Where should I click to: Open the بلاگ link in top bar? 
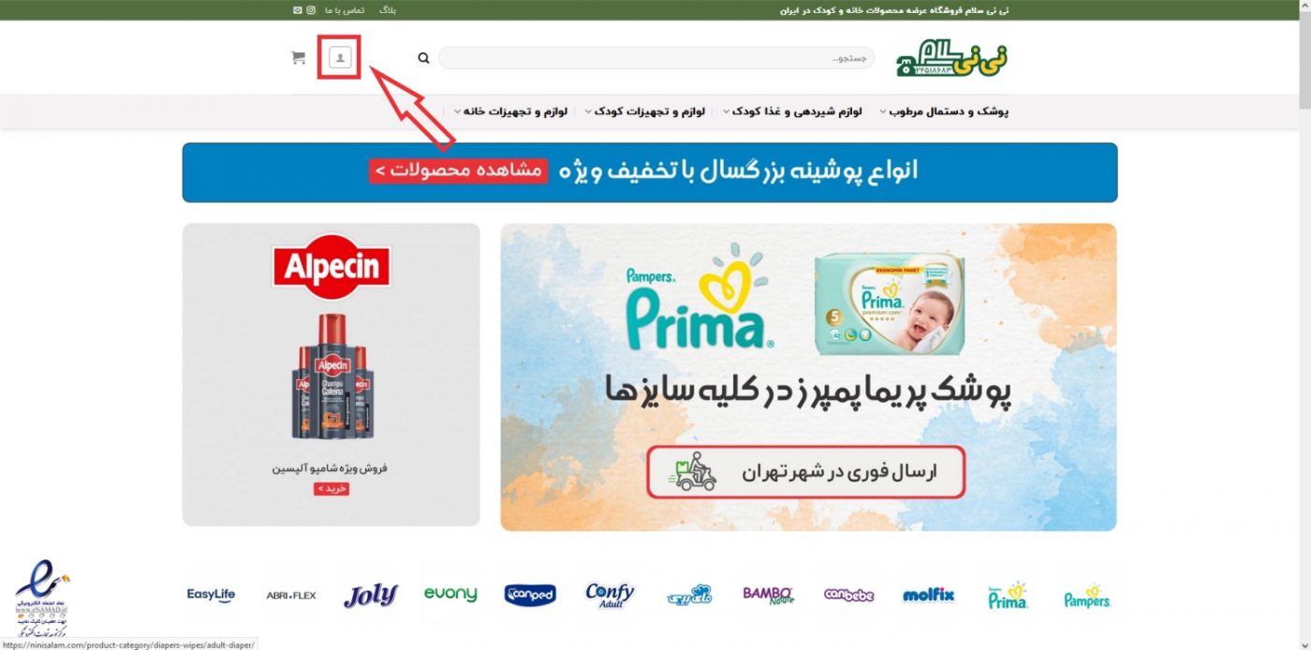coord(387,10)
